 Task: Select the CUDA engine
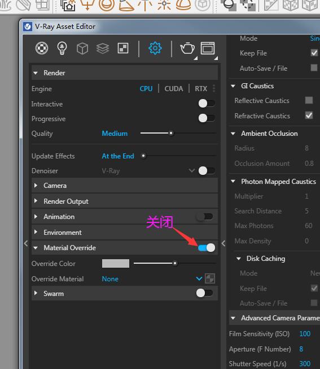[174, 89]
